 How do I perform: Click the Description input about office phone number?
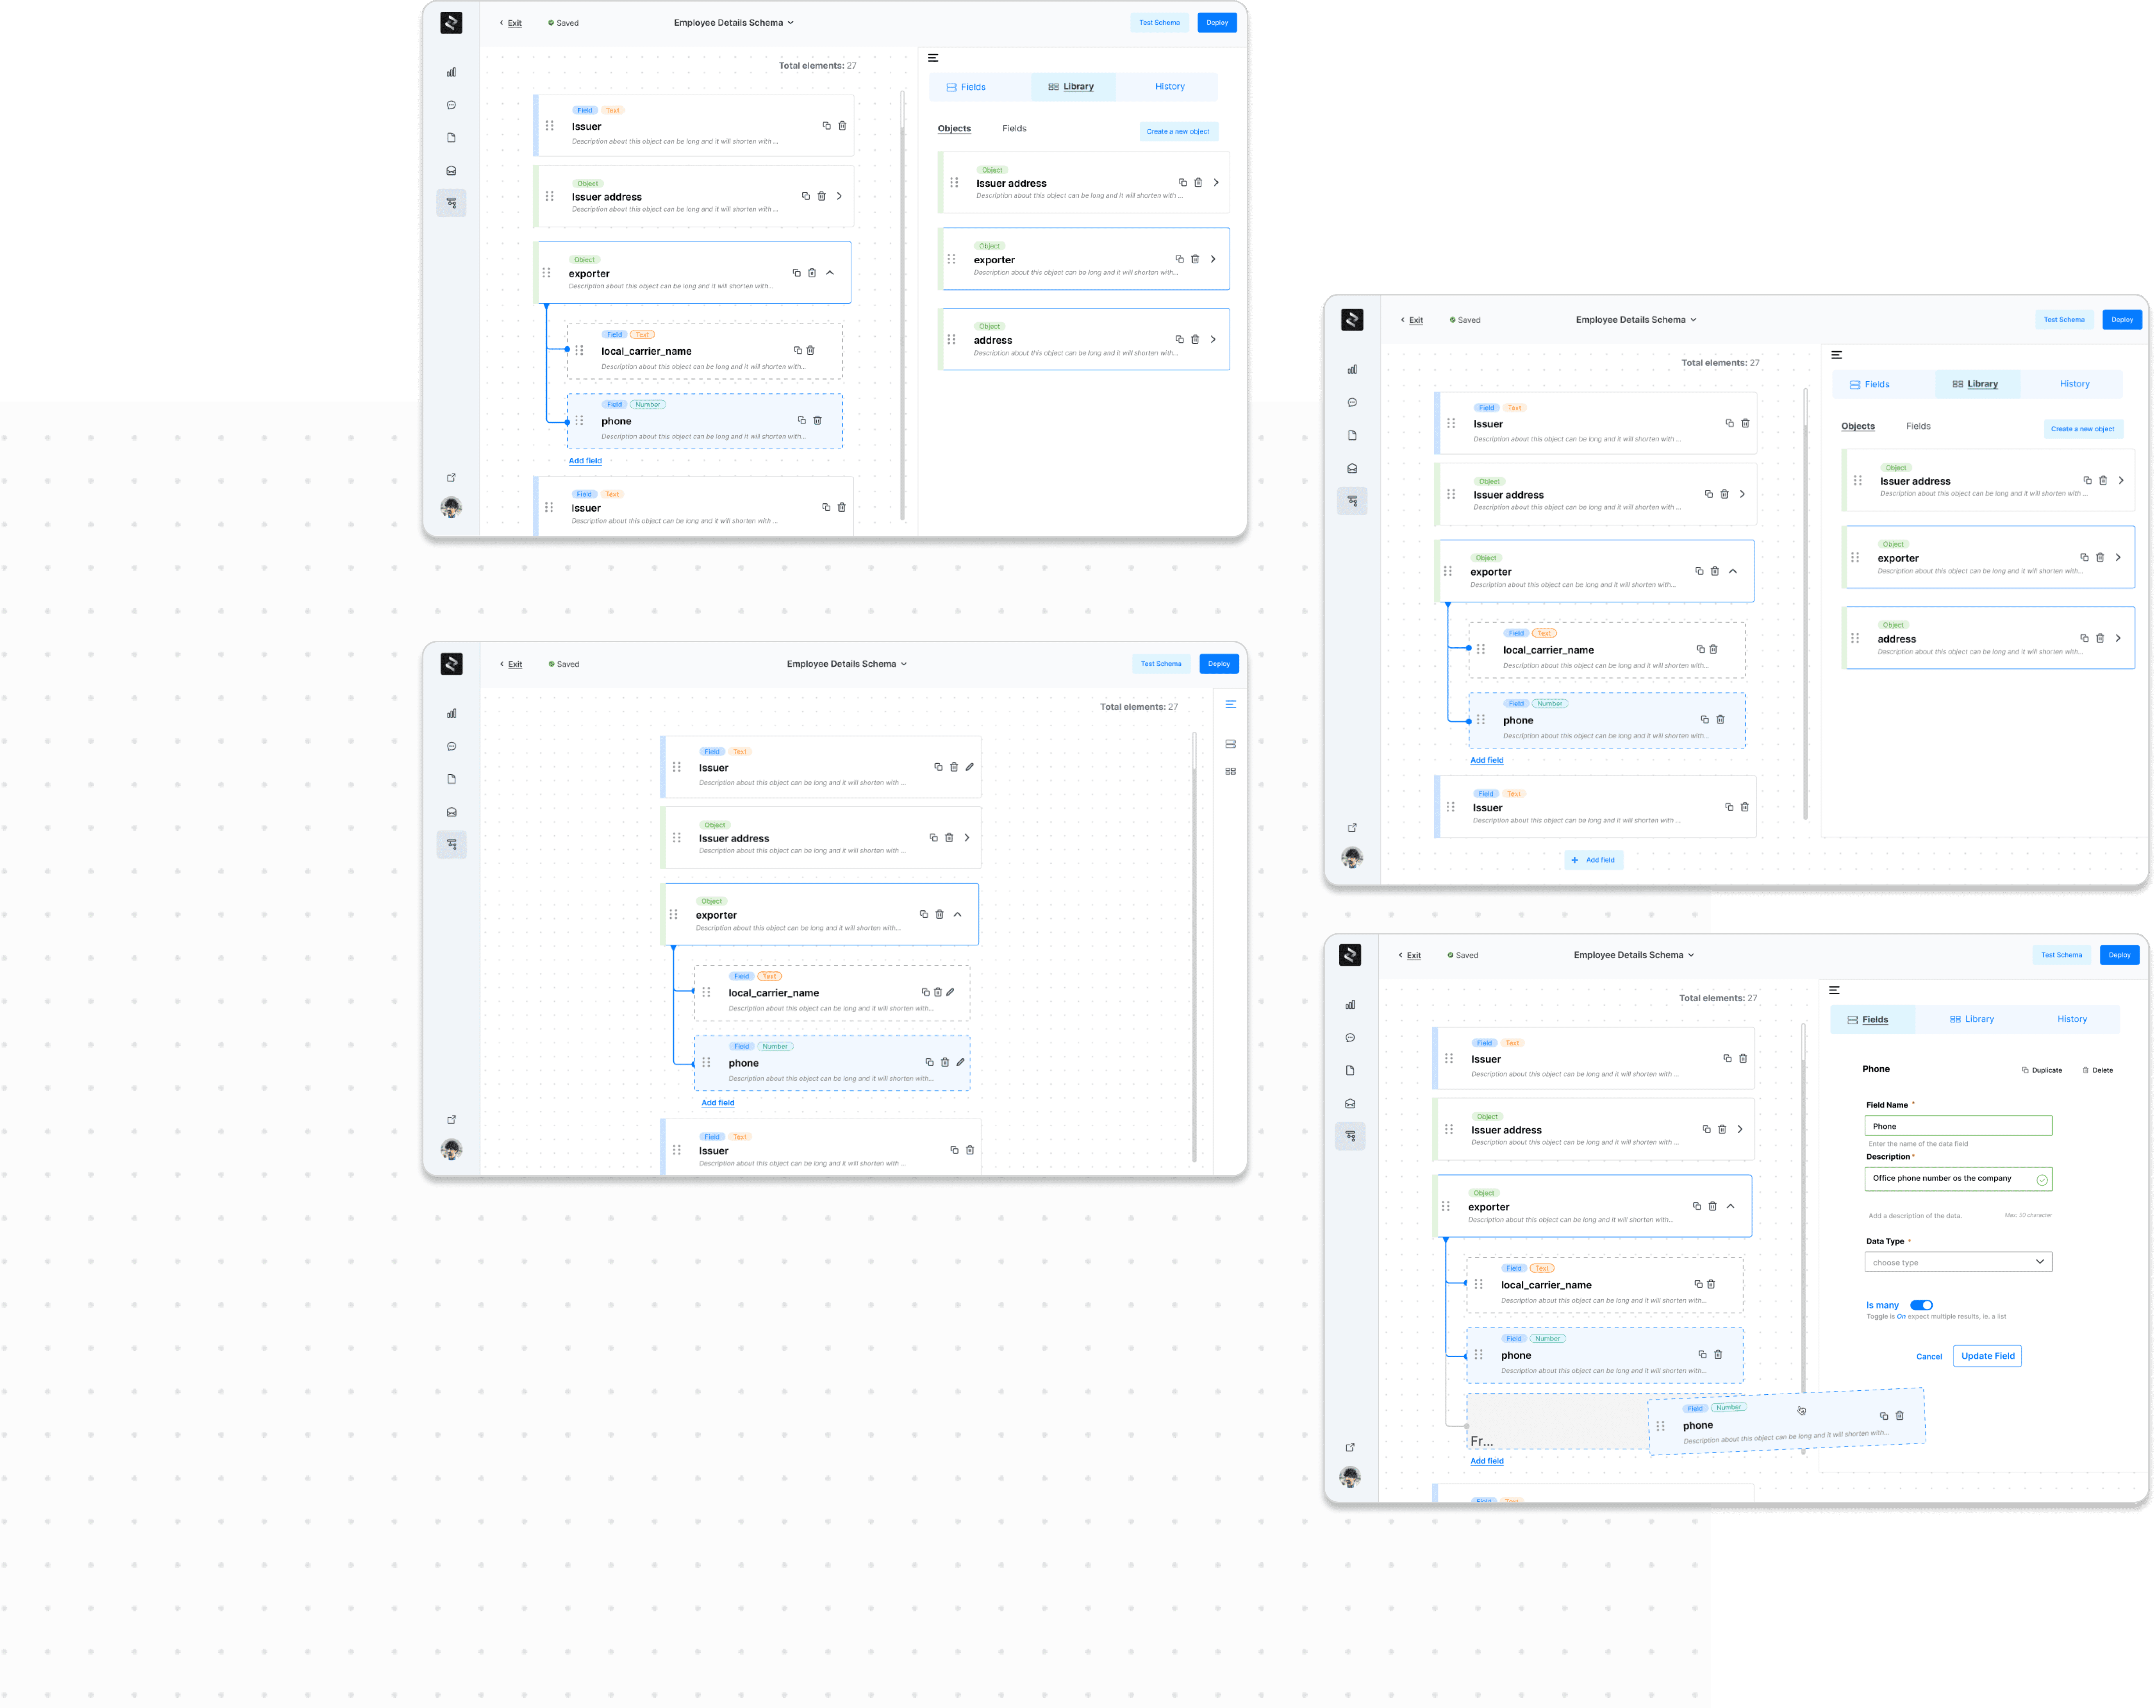pos(1949,1179)
